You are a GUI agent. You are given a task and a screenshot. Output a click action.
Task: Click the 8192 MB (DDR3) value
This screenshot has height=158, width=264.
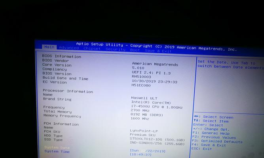(147, 115)
